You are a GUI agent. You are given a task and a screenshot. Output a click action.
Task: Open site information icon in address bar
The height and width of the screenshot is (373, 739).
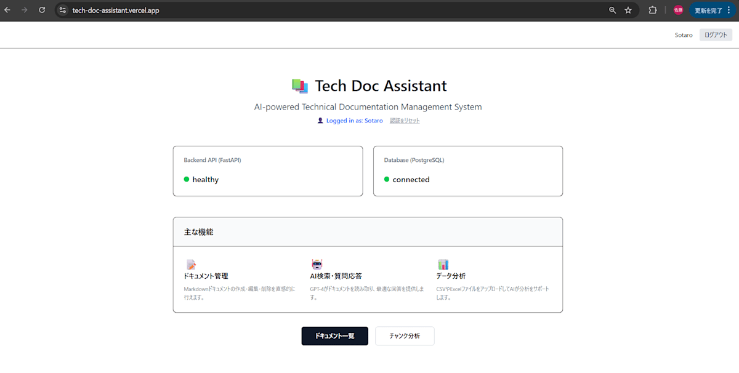[x=62, y=10]
